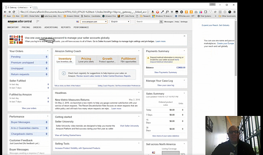Switch to the Growth coach tab
Screen dimensions: 263x155
point(107,60)
